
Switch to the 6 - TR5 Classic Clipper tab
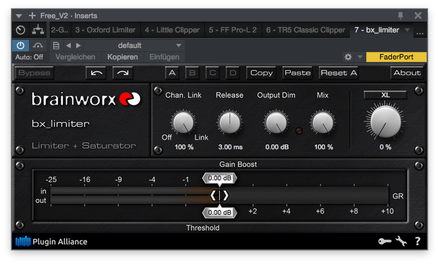click(305, 30)
